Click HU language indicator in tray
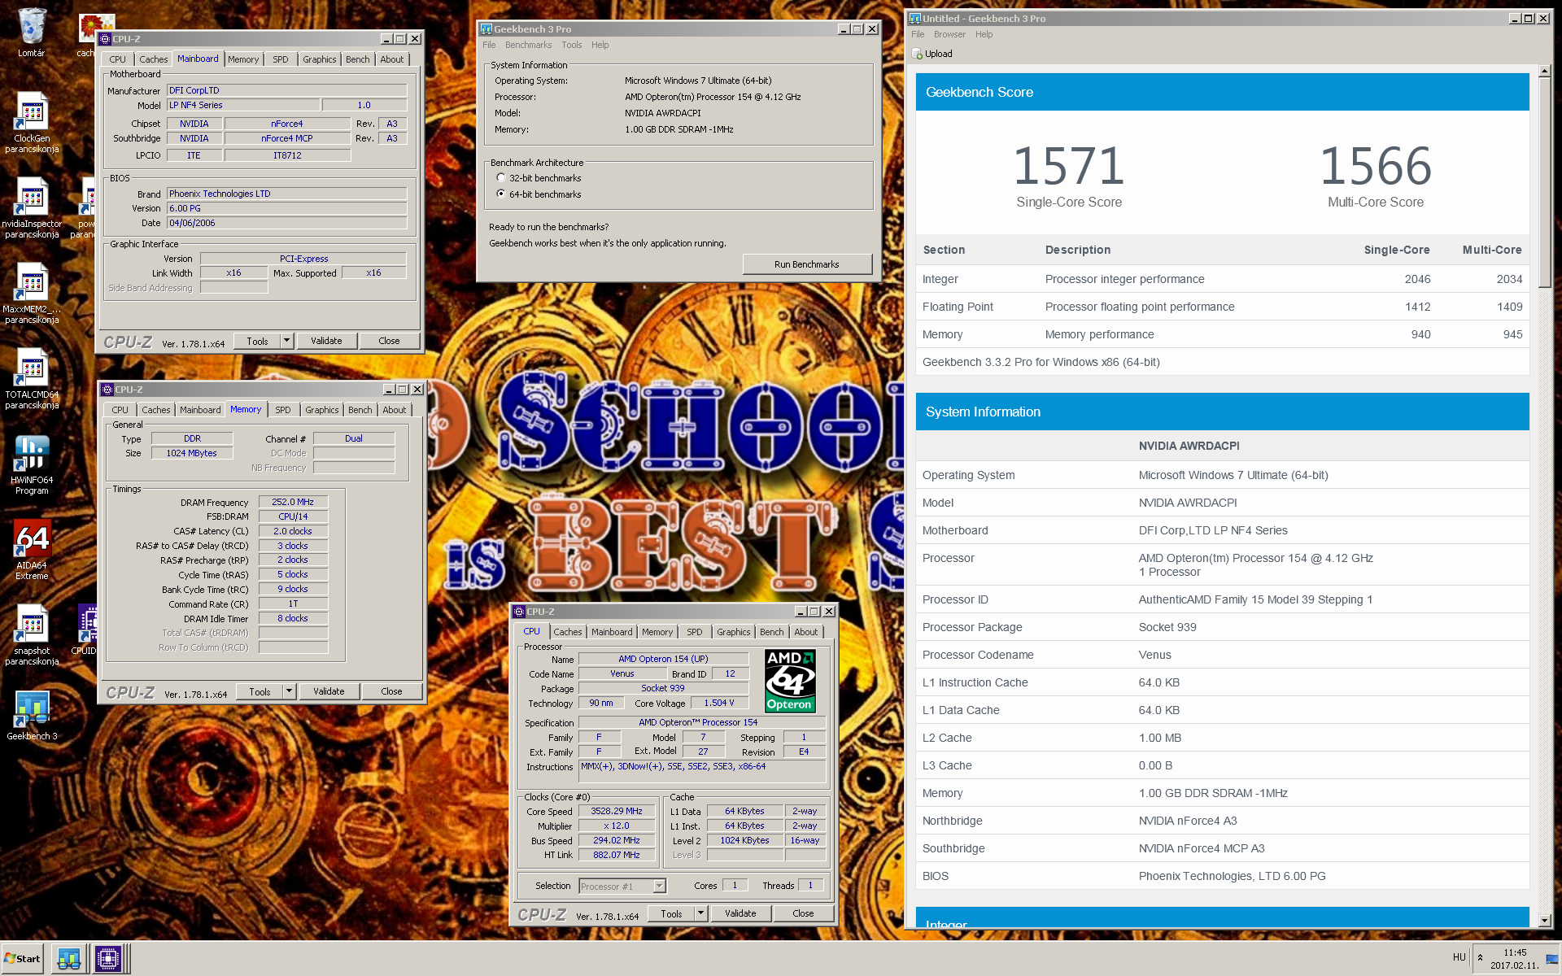1562x976 pixels. pyautogui.click(x=1459, y=958)
